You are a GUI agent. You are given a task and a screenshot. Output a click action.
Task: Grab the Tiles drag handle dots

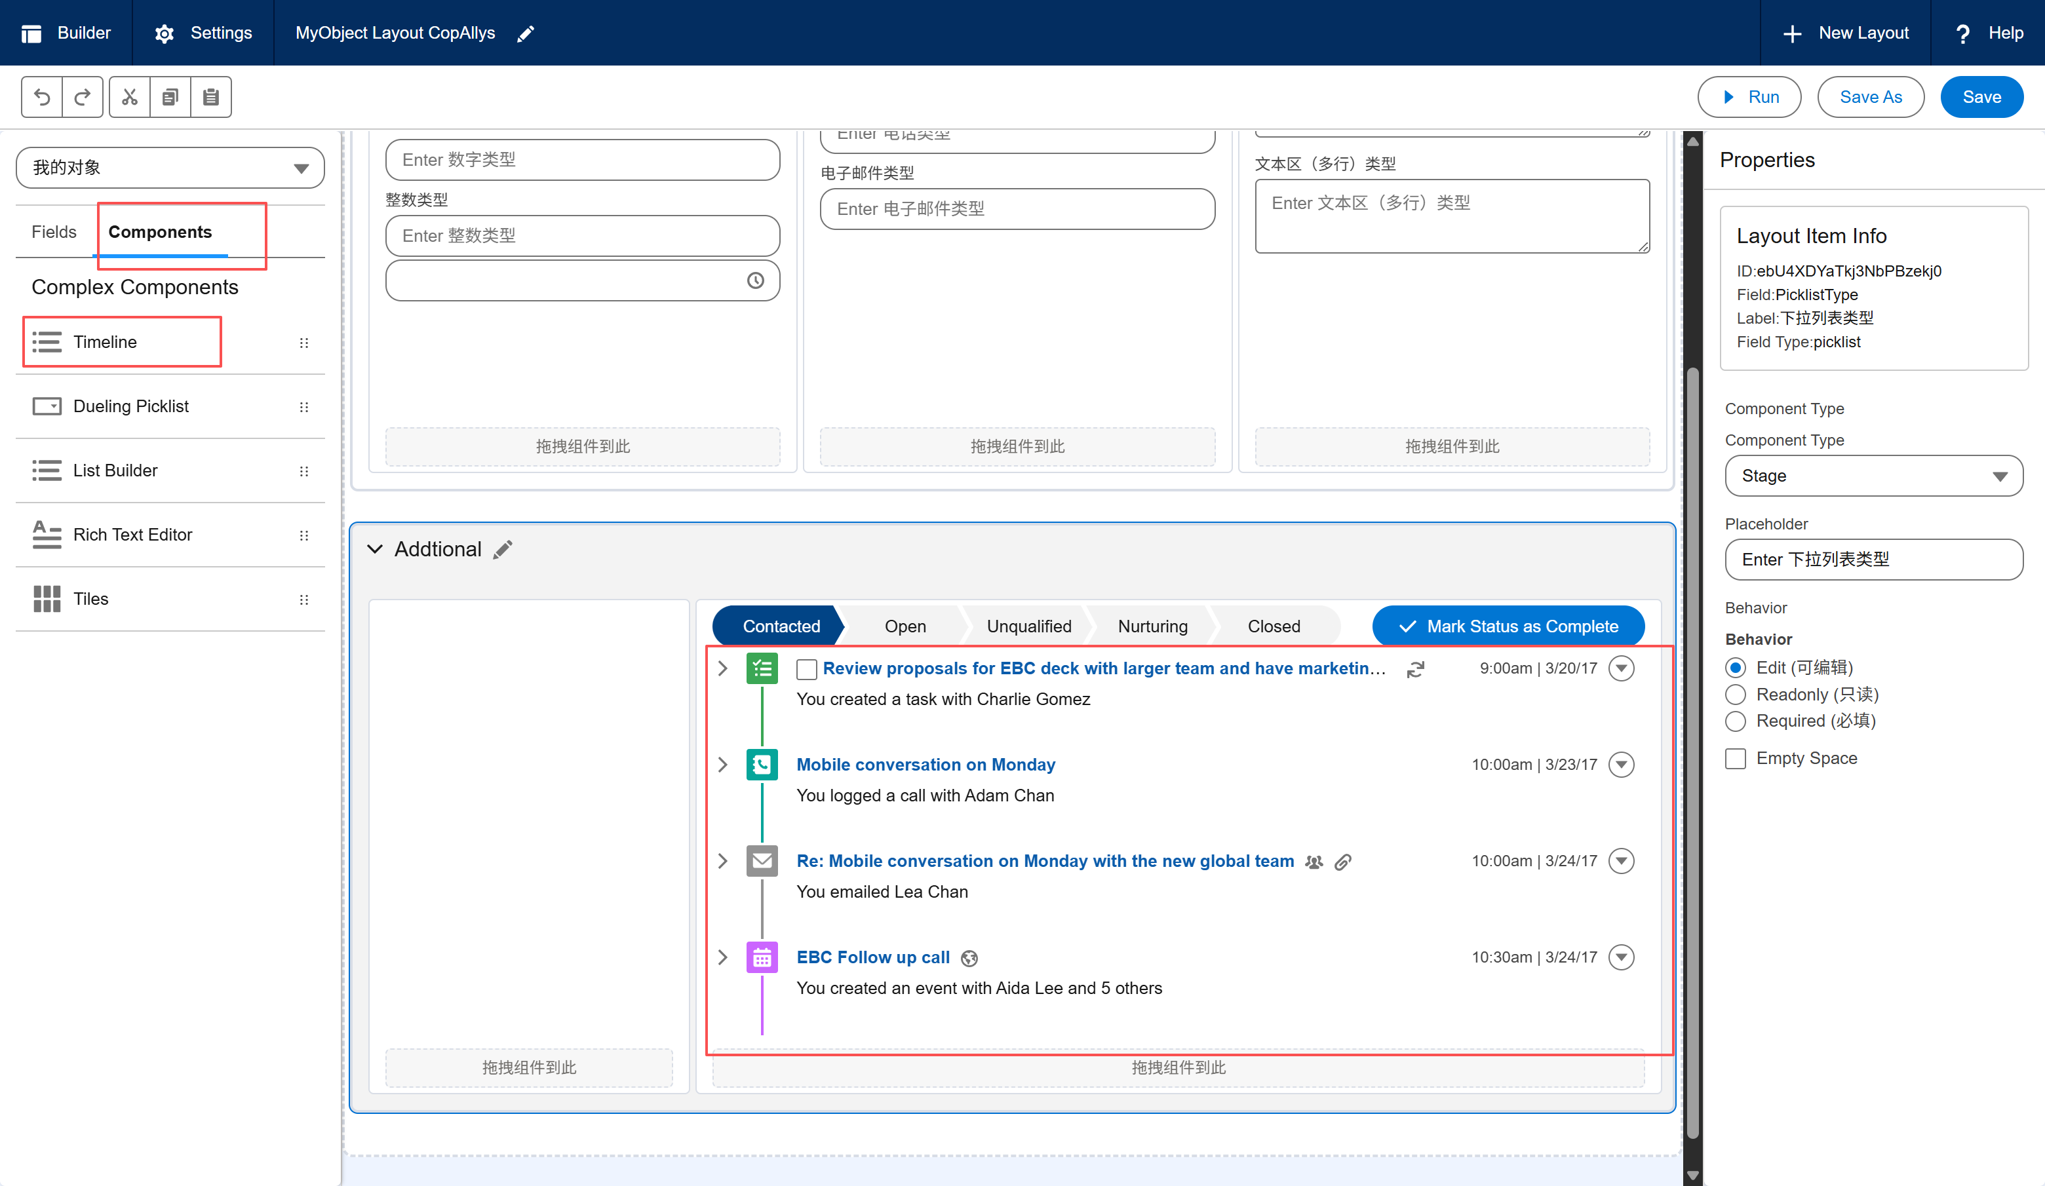point(304,599)
